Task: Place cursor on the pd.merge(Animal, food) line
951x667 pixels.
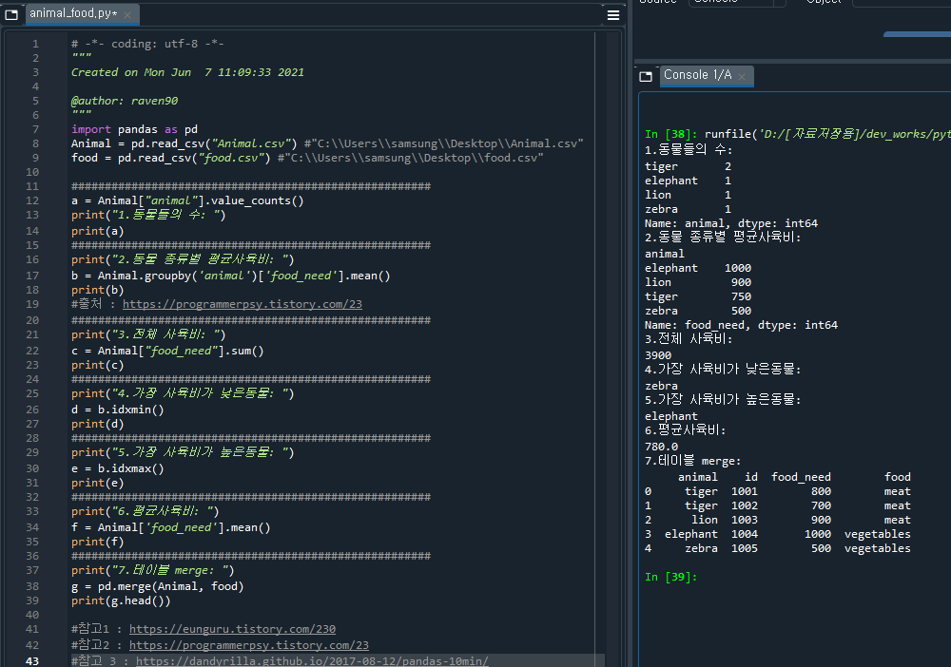Action: coord(157,586)
